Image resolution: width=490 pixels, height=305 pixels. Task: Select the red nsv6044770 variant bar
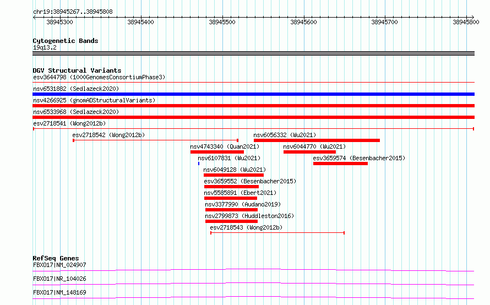(x=309, y=152)
